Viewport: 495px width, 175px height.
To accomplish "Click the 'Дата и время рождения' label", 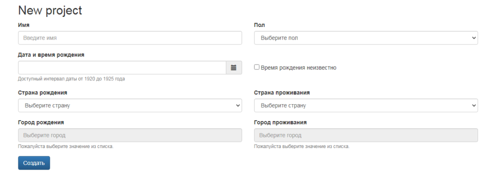I will [x=51, y=55].
